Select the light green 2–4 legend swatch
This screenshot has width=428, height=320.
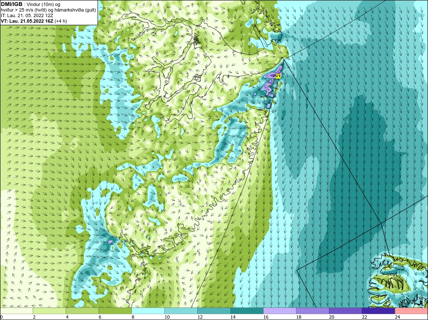49,311
